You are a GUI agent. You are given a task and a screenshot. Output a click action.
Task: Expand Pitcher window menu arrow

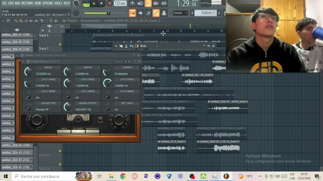(x=18, y=55)
